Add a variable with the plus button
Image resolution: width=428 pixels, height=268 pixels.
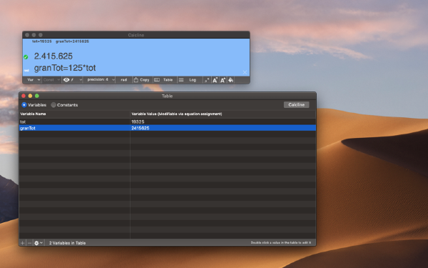[23, 243]
